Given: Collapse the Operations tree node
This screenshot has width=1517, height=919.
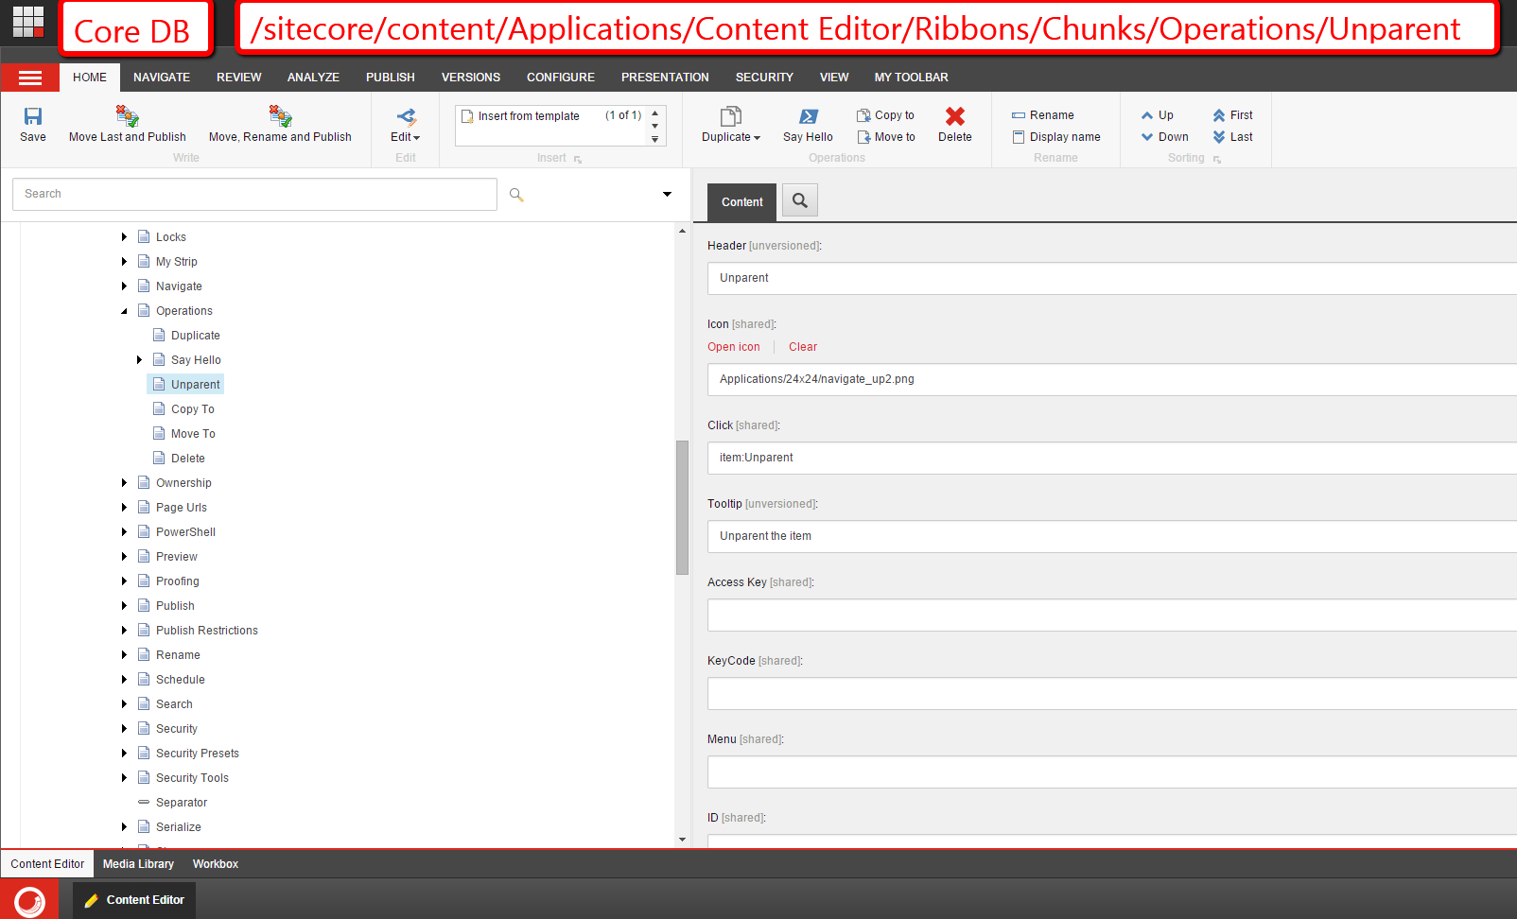Looking at the screenshot, I should (124, 311).
